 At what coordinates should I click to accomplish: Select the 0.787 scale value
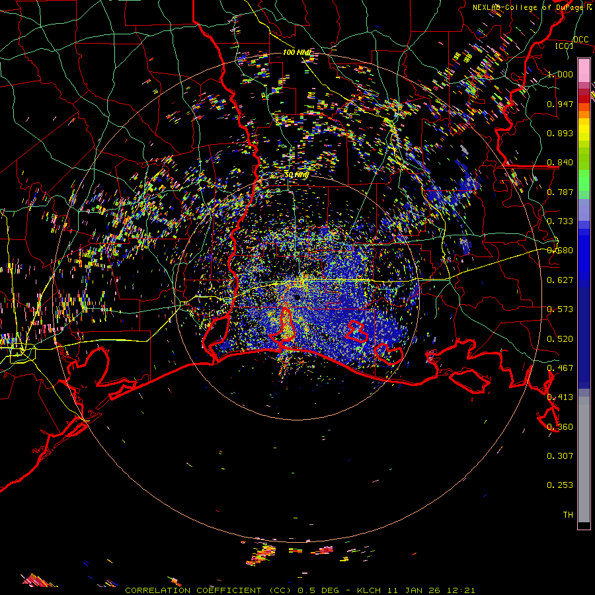[x=560, y=192]
